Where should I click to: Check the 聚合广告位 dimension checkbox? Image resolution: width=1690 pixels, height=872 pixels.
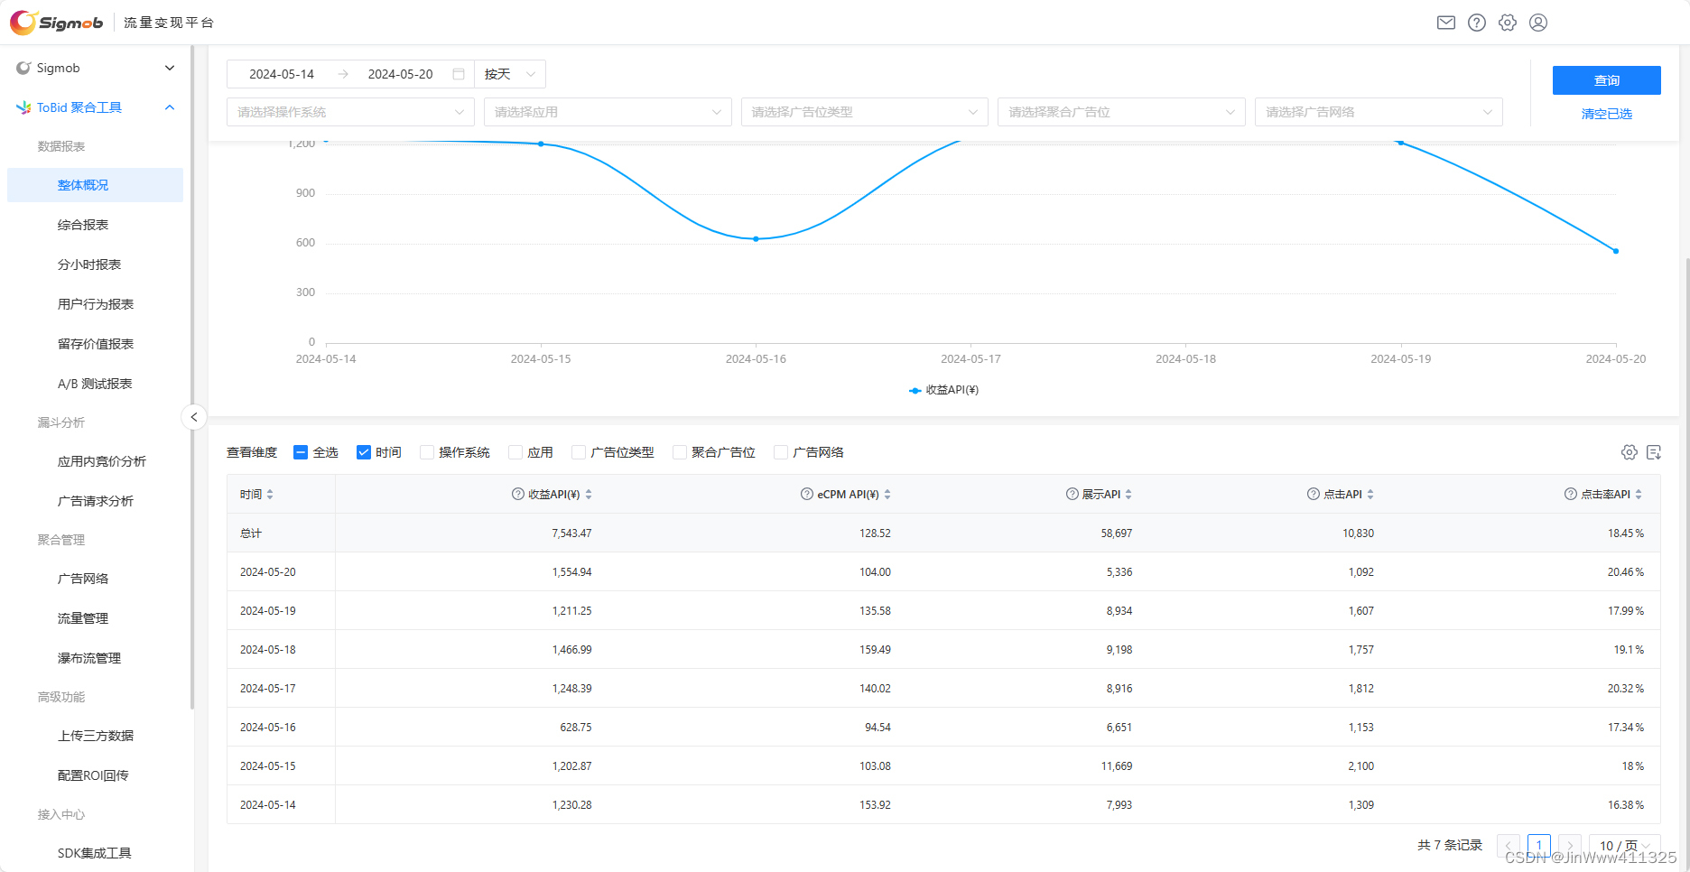coord(680,452)
